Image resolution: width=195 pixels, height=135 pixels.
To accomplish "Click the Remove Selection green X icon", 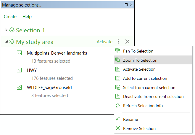I will click(x=118, y=128).
